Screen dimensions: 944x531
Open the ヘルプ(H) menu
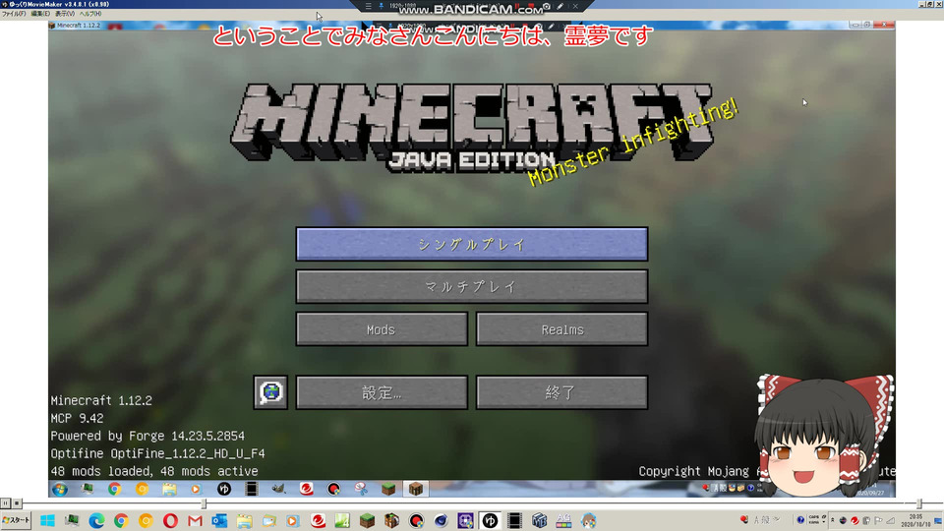tap(90, 13)
